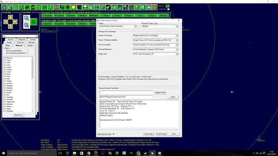Open the Fuel Consumption dropdown
The image size is (278, 156).
pyautogui.click(x=177, y=45)
